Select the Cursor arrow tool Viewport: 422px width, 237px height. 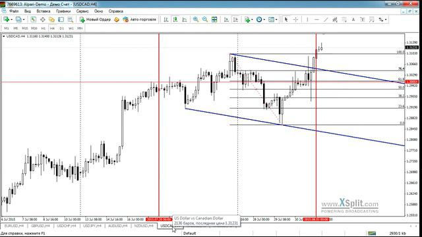point(286,19)
